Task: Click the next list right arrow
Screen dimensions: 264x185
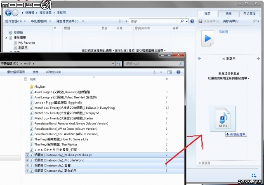Action: (x=258, y=59)
